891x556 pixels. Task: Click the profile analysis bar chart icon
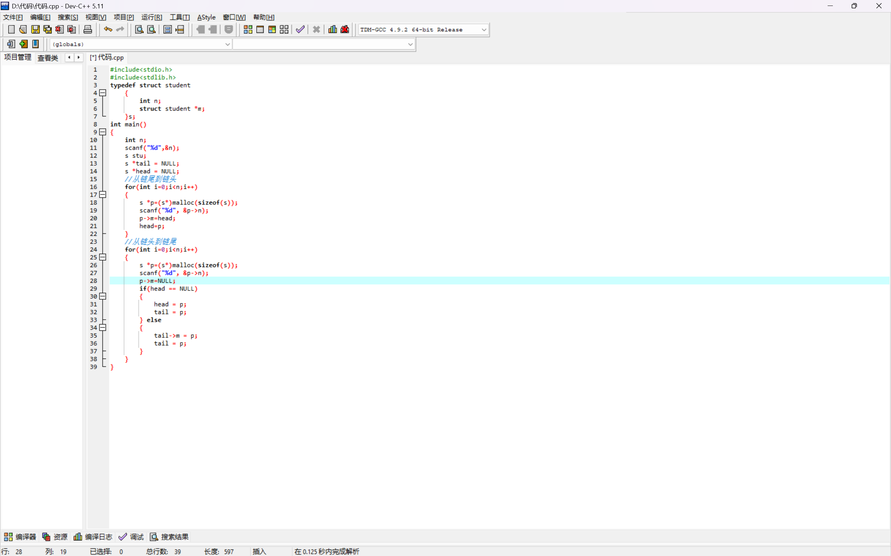click(x=333, y=30)
